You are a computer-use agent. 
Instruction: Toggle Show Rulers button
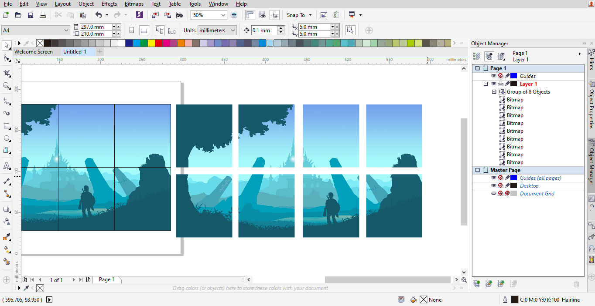click(x=250, y=15)
